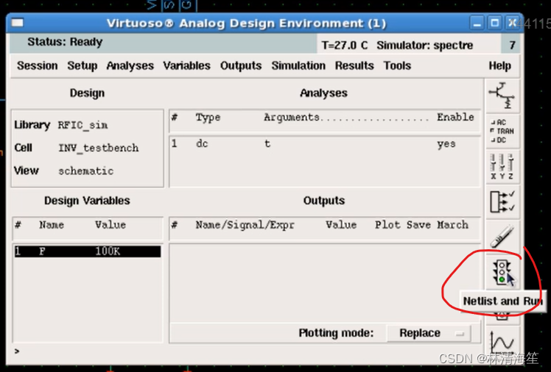
Task: Open the Session menu
Action: 38,65
